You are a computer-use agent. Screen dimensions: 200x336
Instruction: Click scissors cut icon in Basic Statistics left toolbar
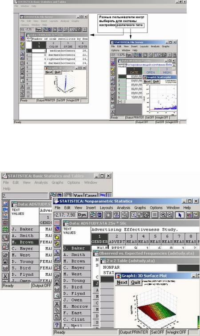5,276
